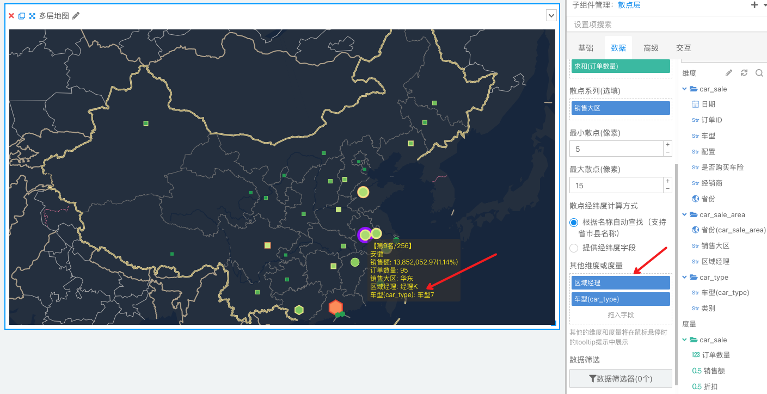Refresh the dimension field list
This screenshot has height=394, width=767.
pyautogui.click(x=744, y=73)
